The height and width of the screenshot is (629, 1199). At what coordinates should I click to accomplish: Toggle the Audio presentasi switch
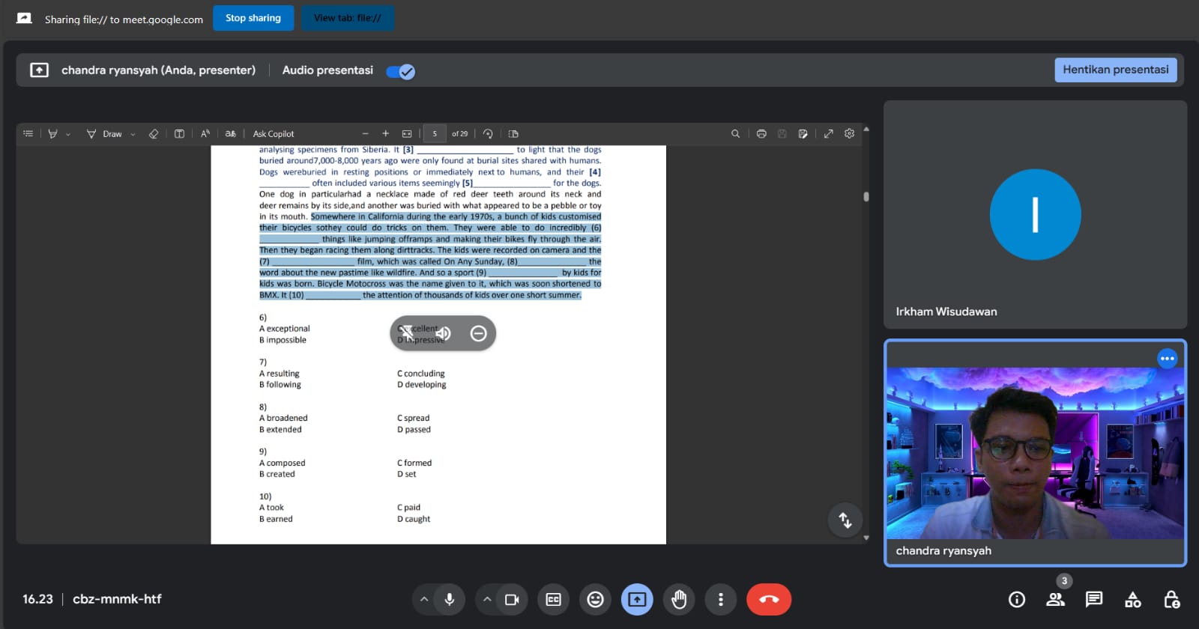(x=401, y=71)
